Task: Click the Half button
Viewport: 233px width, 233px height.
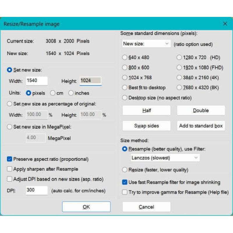Action: (x=146, y=110)
